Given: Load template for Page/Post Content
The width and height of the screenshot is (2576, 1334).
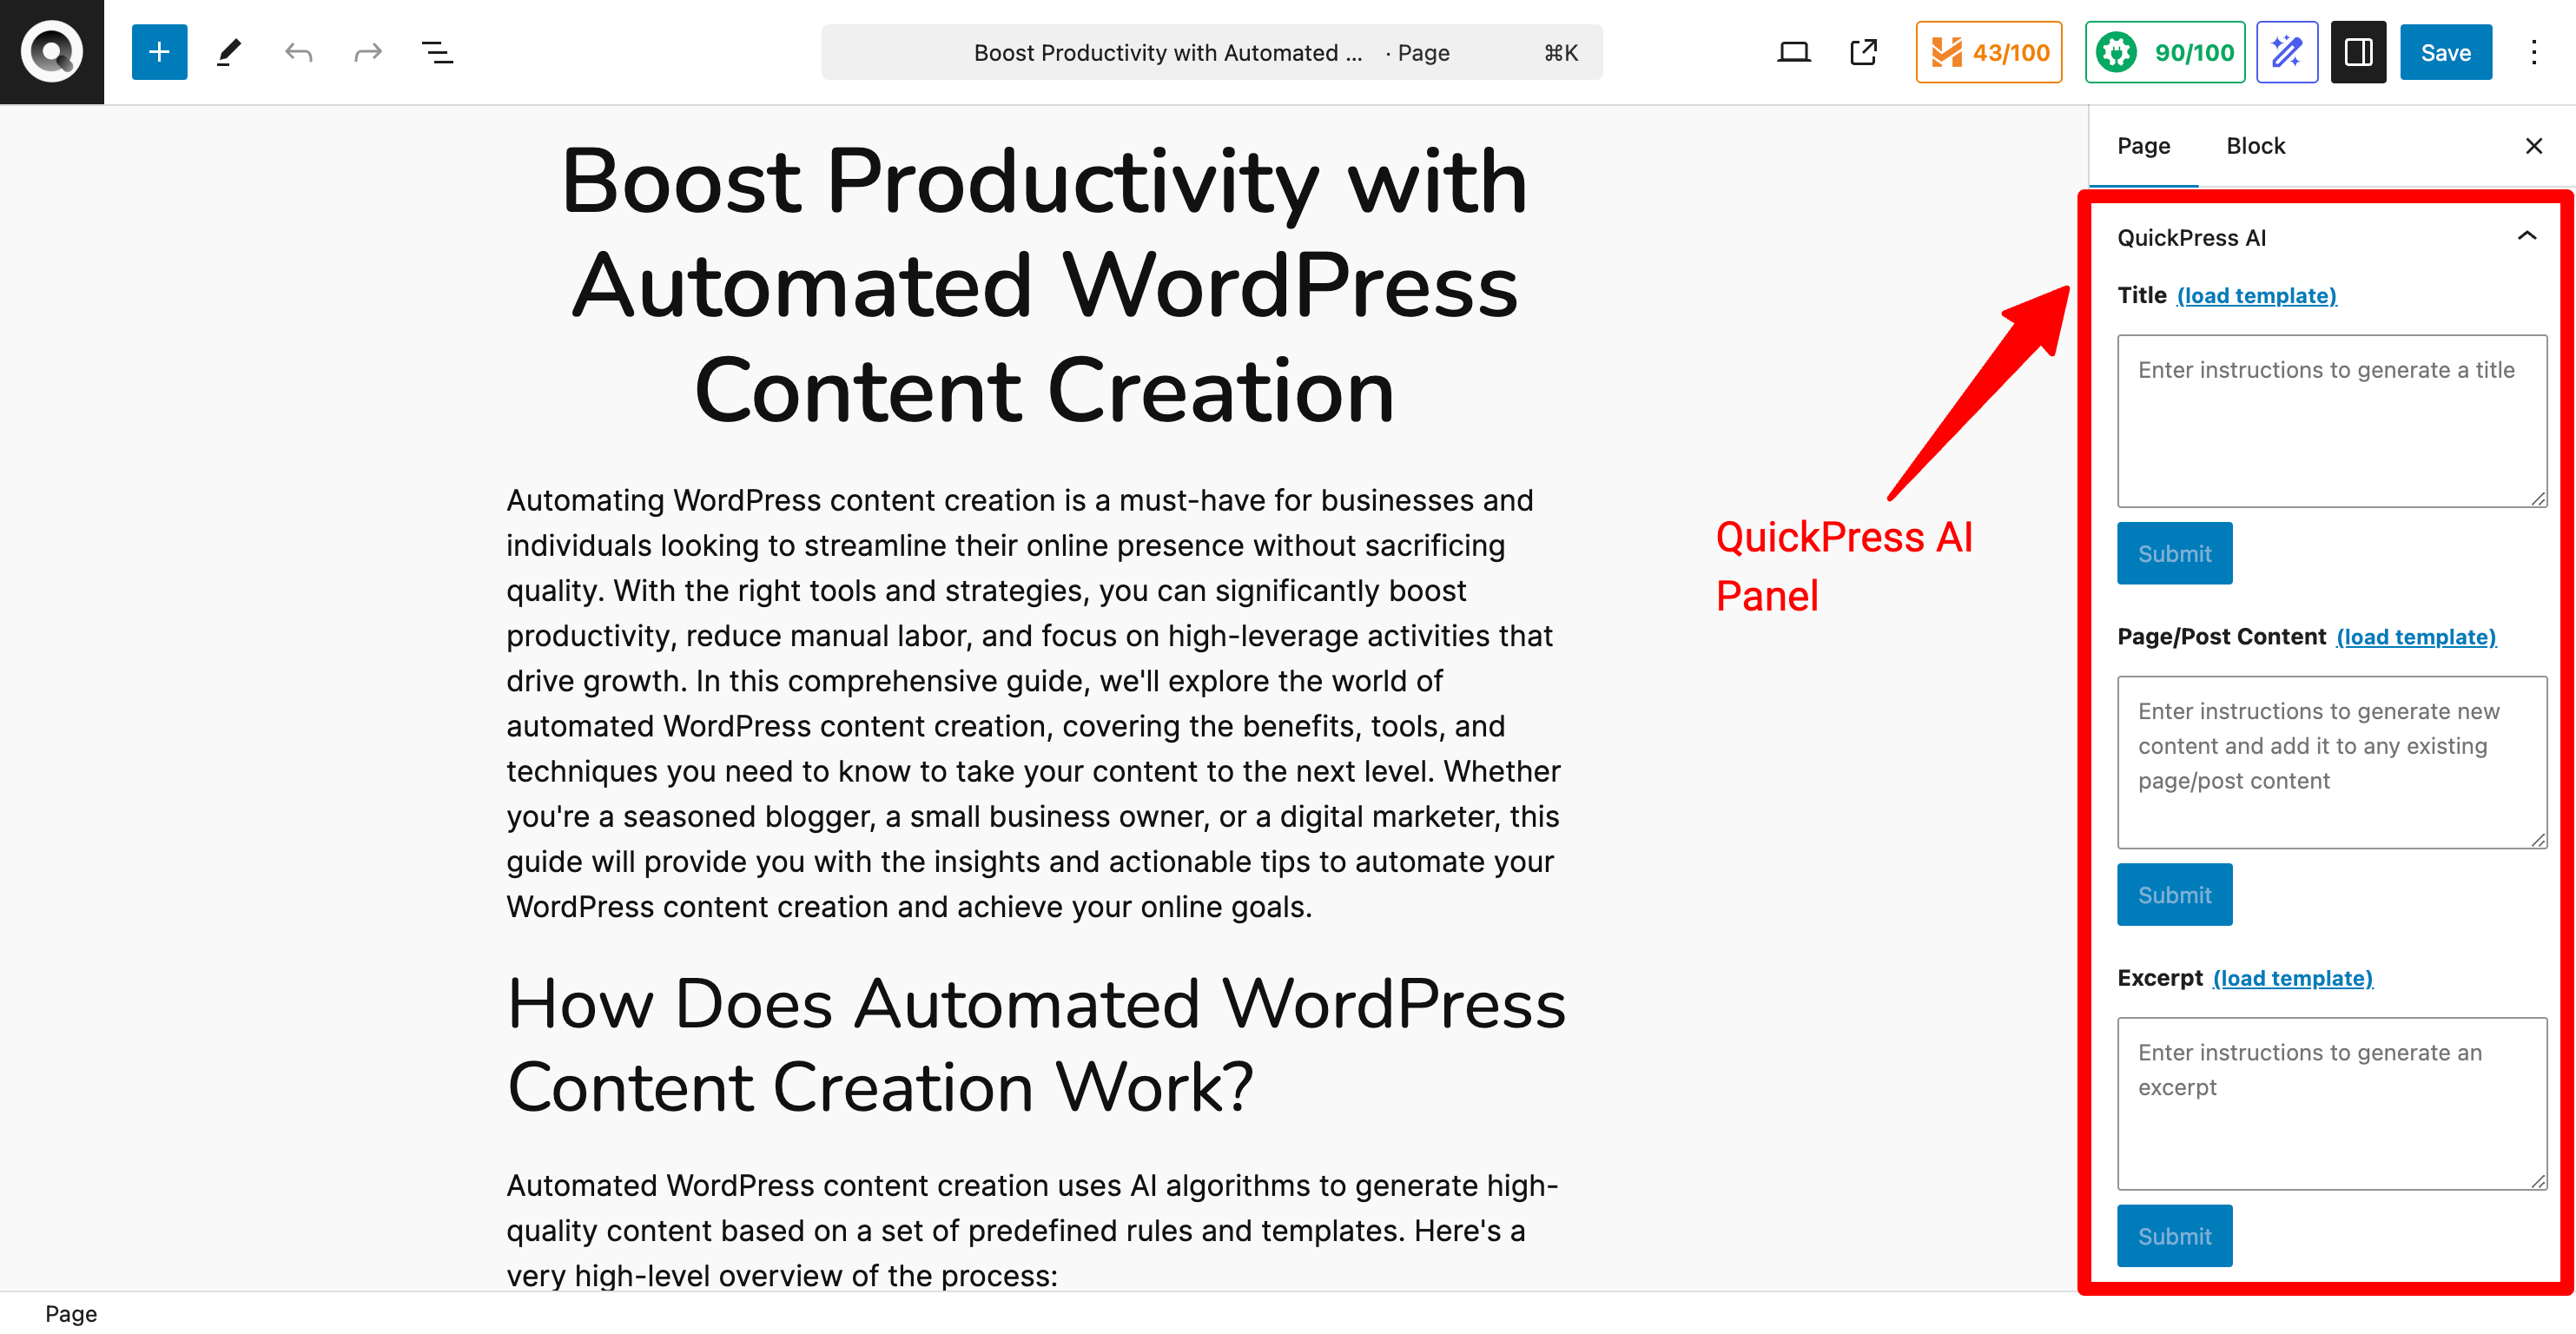Looking at the screenshot, I should coord(2416,637).
